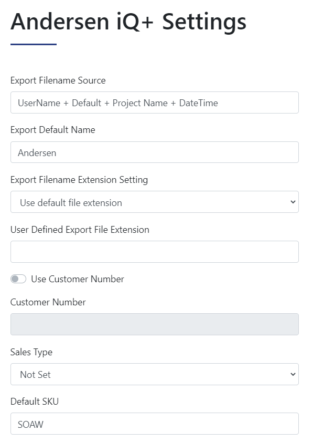This screenshot has height=442, width=313.
Task: Click the Sales Type label
Action: tap(31, 352)
